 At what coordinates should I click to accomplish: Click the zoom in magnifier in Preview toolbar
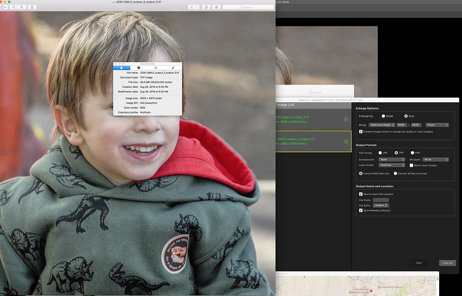22,7
